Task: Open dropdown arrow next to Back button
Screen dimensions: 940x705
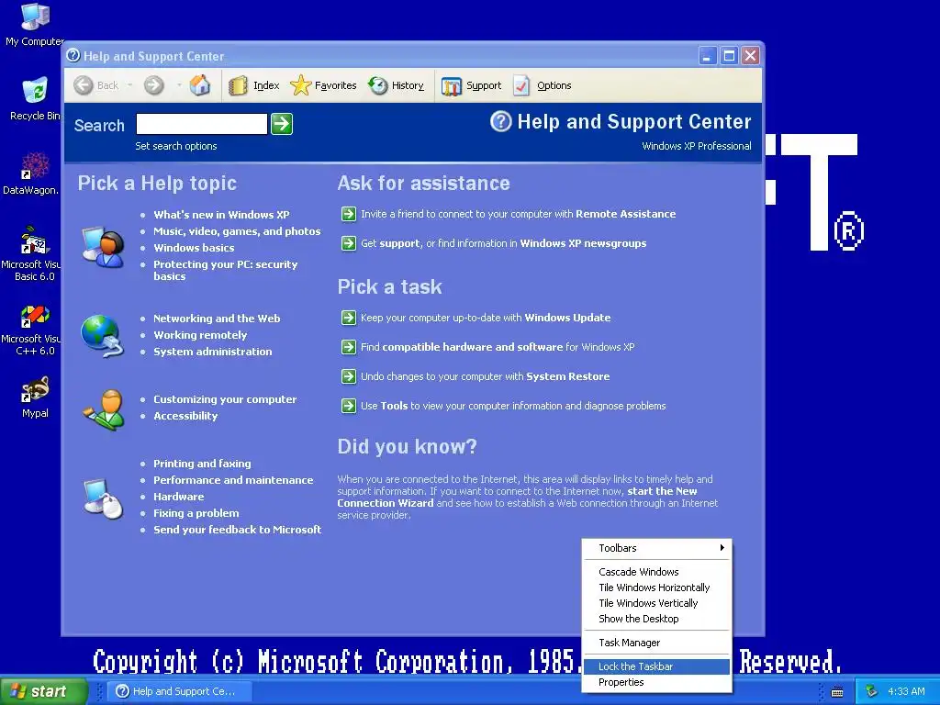Action: 129,85
